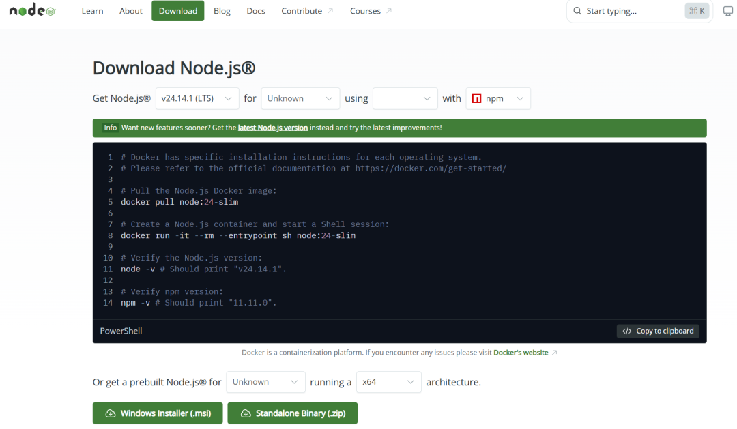Open the operating system dropdown showing Unknown

300,98
